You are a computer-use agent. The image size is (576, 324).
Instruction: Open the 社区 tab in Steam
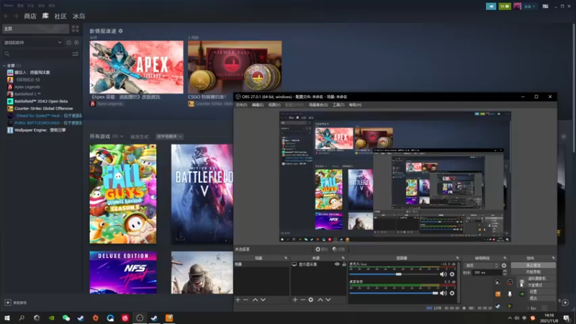pos(60,16)
